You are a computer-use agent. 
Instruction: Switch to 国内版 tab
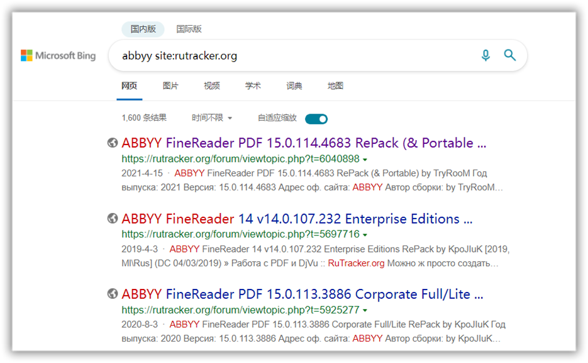[x=143, y=29]
